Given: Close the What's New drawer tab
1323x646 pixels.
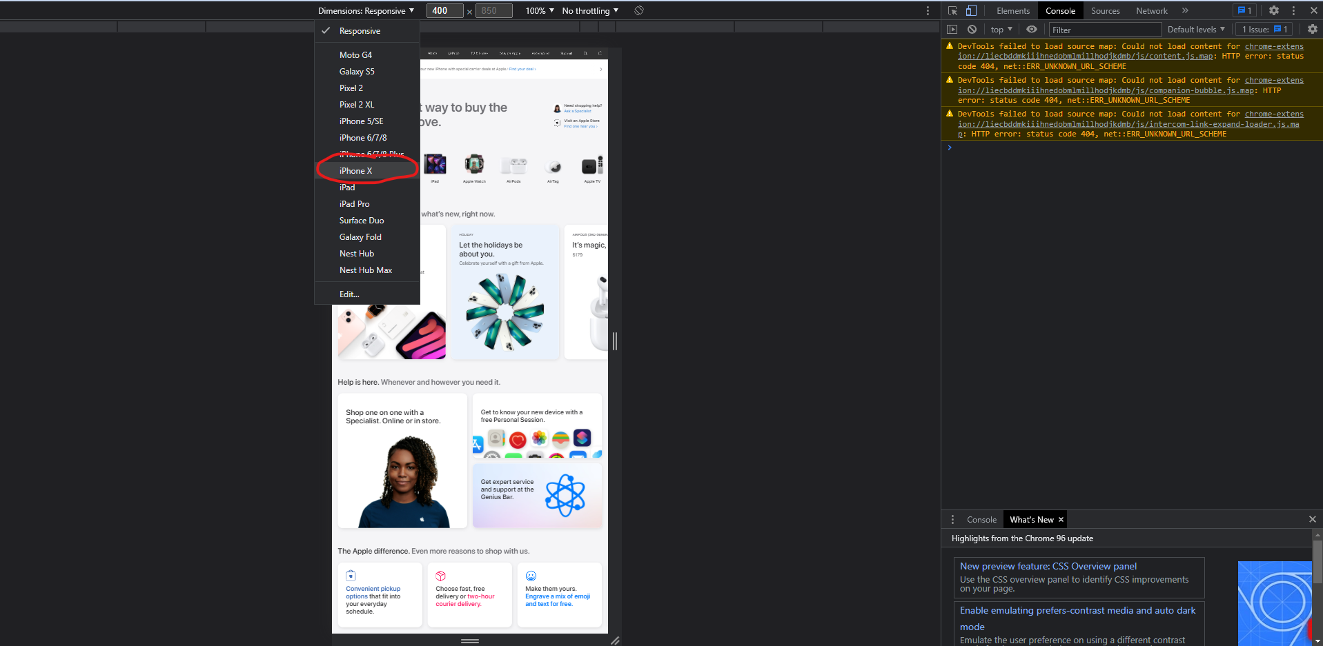Looking at the screenshot, I should [1061, 520].
